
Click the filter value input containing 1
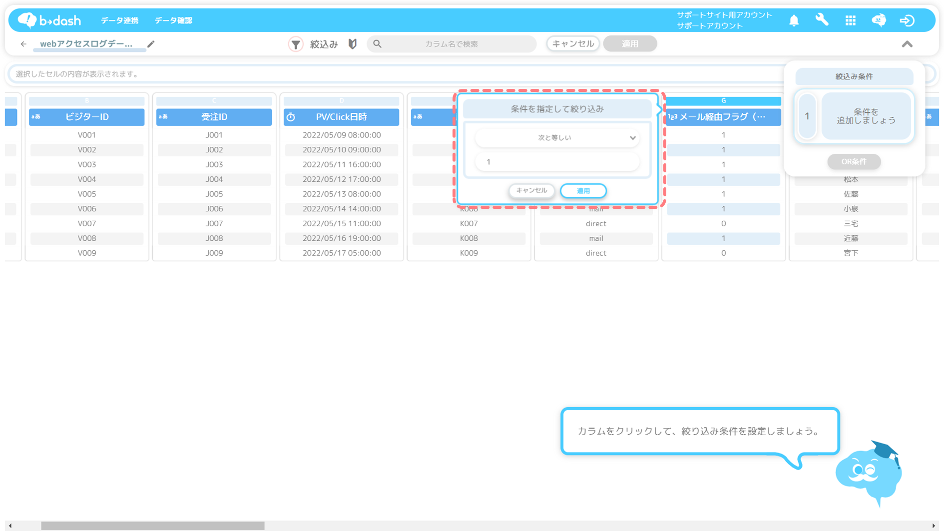[557, 162]
